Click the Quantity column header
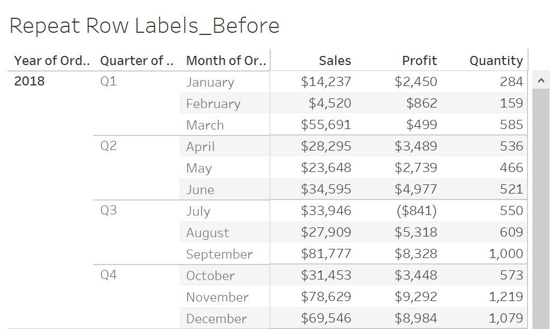Viewport: 556px width, 329px height. [x=496, y=61]
